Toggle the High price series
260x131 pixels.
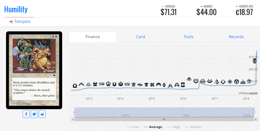click(174, 127)
